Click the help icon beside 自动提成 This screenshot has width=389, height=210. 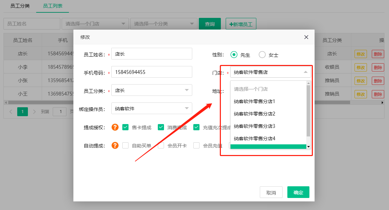click(x=115, y=145)
